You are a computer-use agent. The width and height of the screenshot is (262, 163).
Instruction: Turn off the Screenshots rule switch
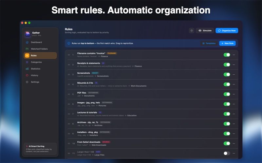tap(227, 75)
